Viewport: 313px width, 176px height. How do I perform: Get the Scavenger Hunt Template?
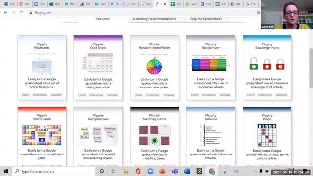(281, 95)
